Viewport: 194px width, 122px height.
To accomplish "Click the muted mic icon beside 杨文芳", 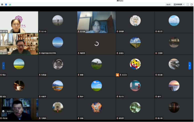I will coord(156,32).
